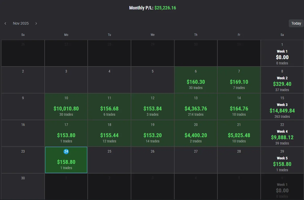This screenshot has height=200, width=304.
Task: Open Nov 13 cell showing 214 trades
Action: 196,107
